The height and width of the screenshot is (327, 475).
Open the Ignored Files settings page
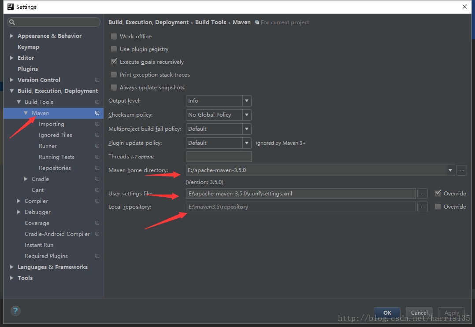coord(56,135)
